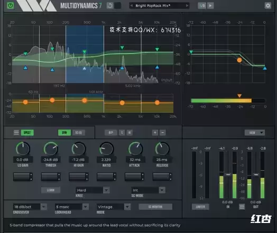
Task: Click the THRESH knob
Action: point(51,149)
